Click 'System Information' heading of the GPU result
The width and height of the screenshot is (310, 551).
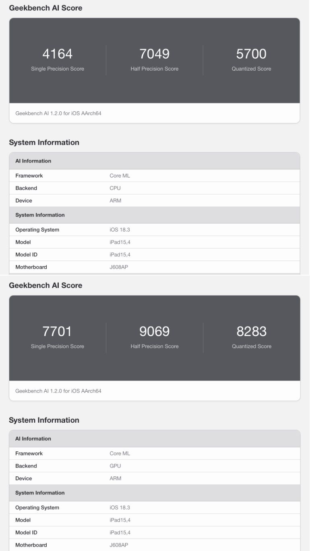click(x=44, y=420)
